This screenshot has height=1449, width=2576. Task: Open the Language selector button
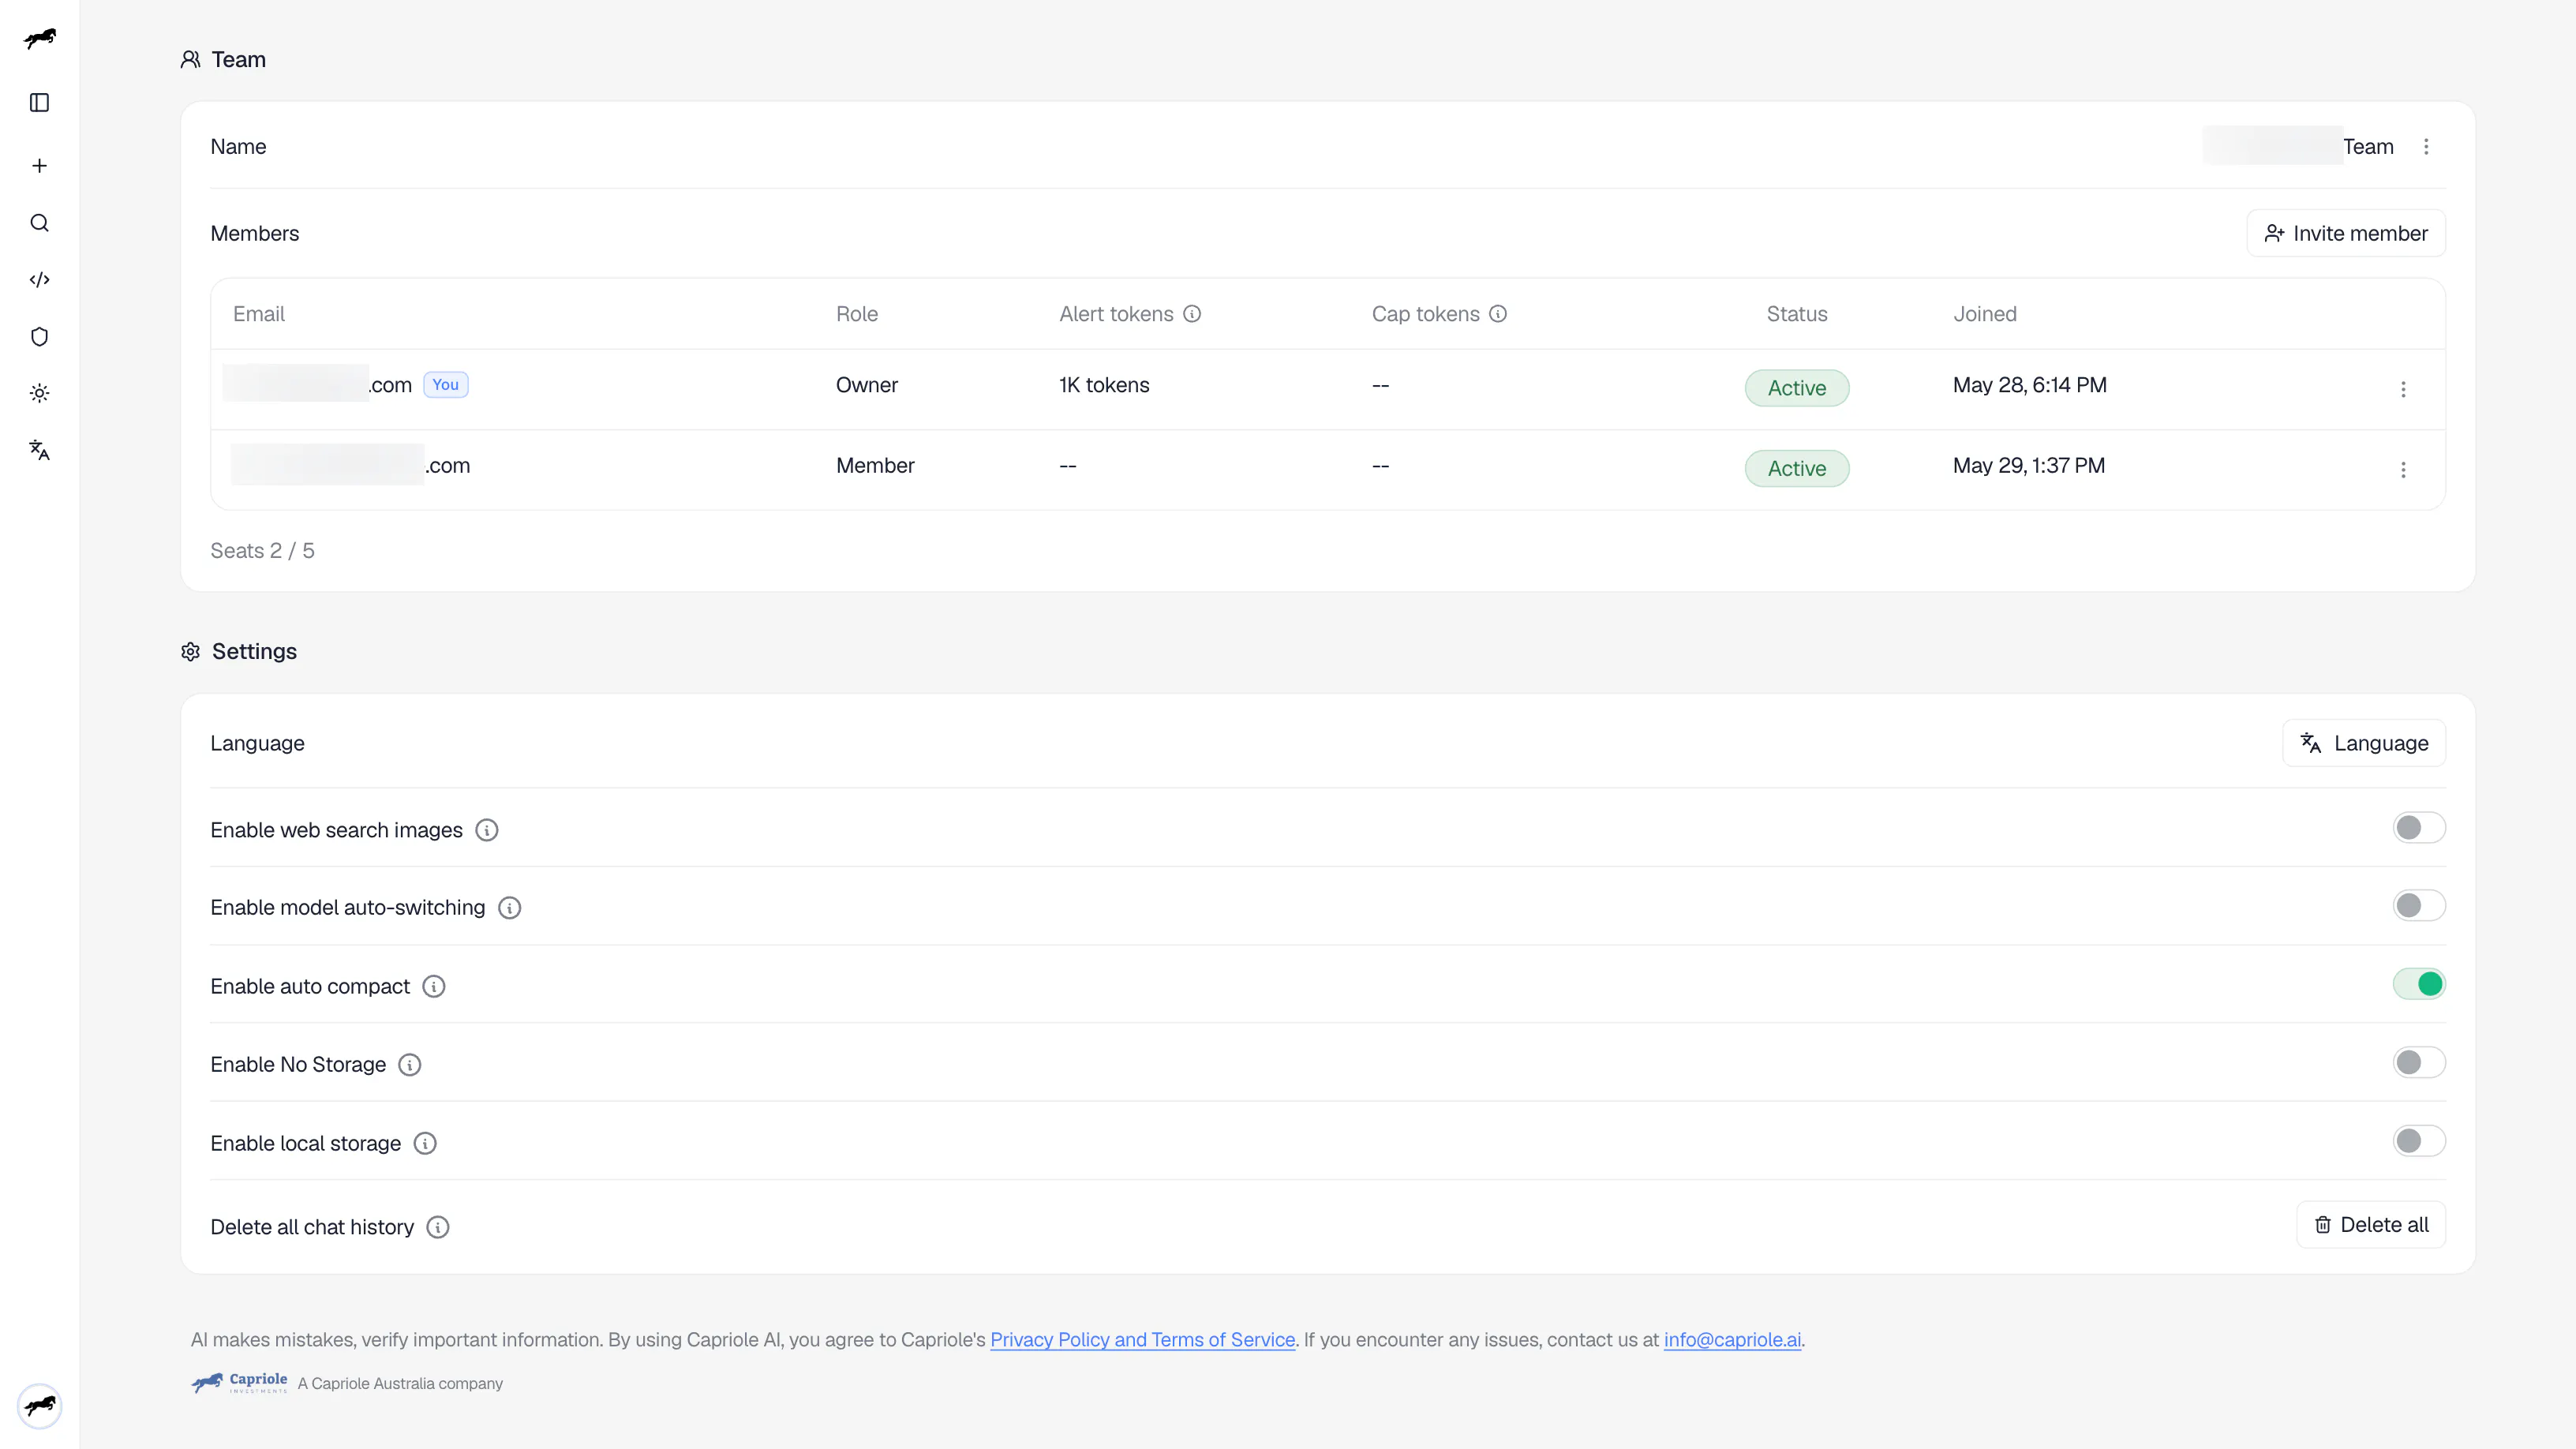click(x=2364, y=743)
